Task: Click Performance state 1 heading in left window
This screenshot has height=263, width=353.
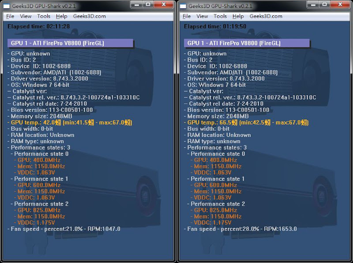Action: coord(40,179)
